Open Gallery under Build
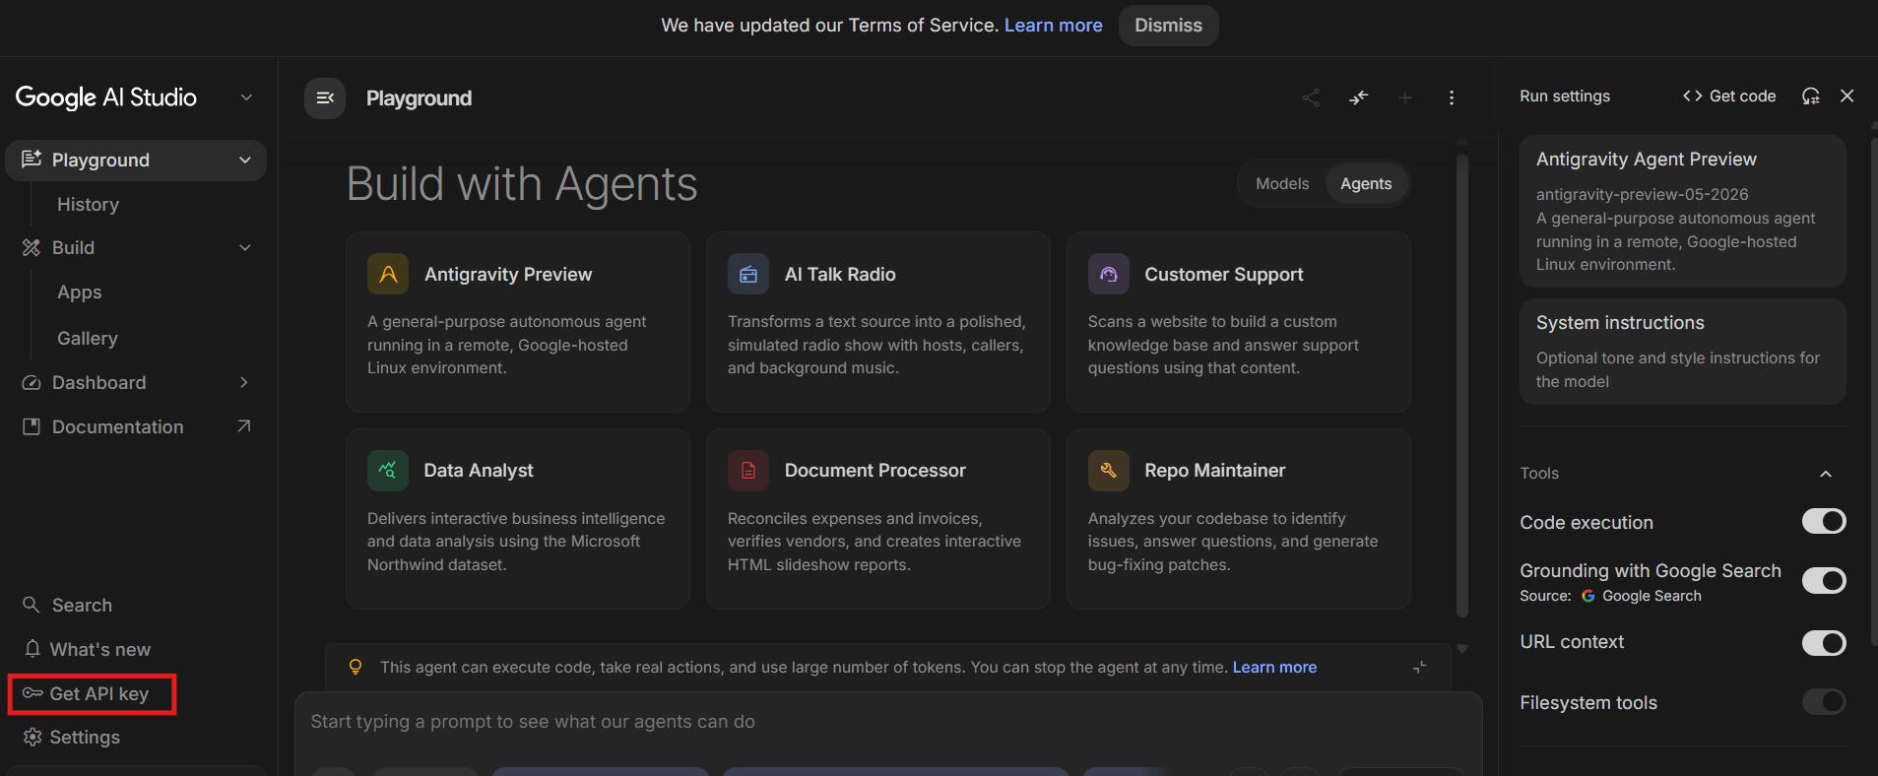 click(88, 338)
